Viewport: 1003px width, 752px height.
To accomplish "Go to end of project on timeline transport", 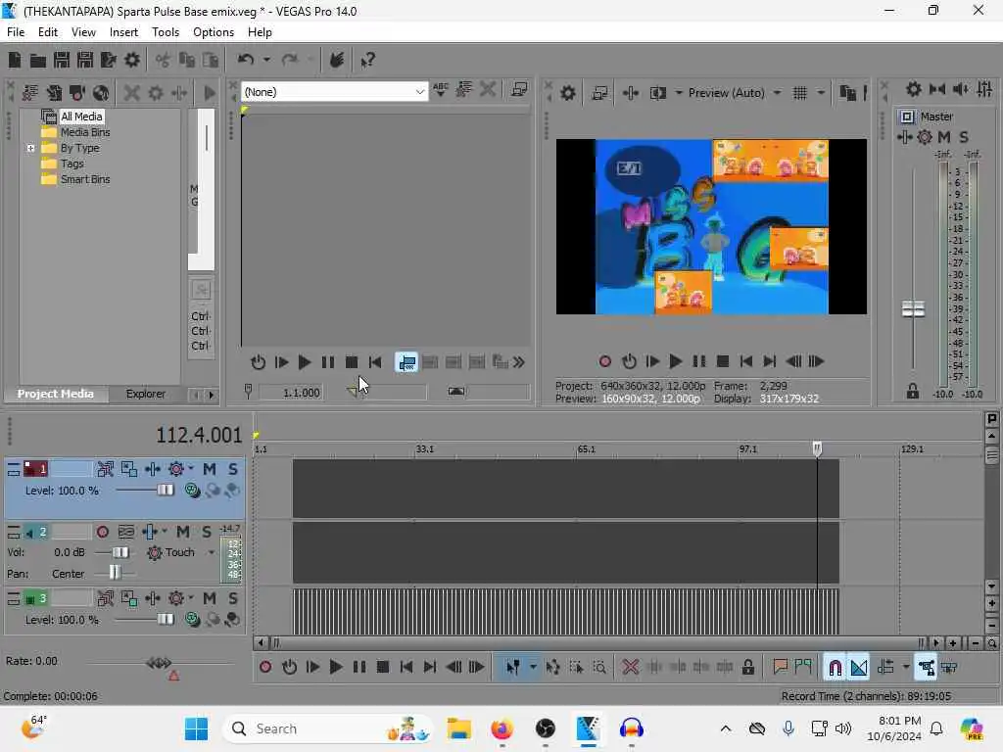I will pos(430,668).
